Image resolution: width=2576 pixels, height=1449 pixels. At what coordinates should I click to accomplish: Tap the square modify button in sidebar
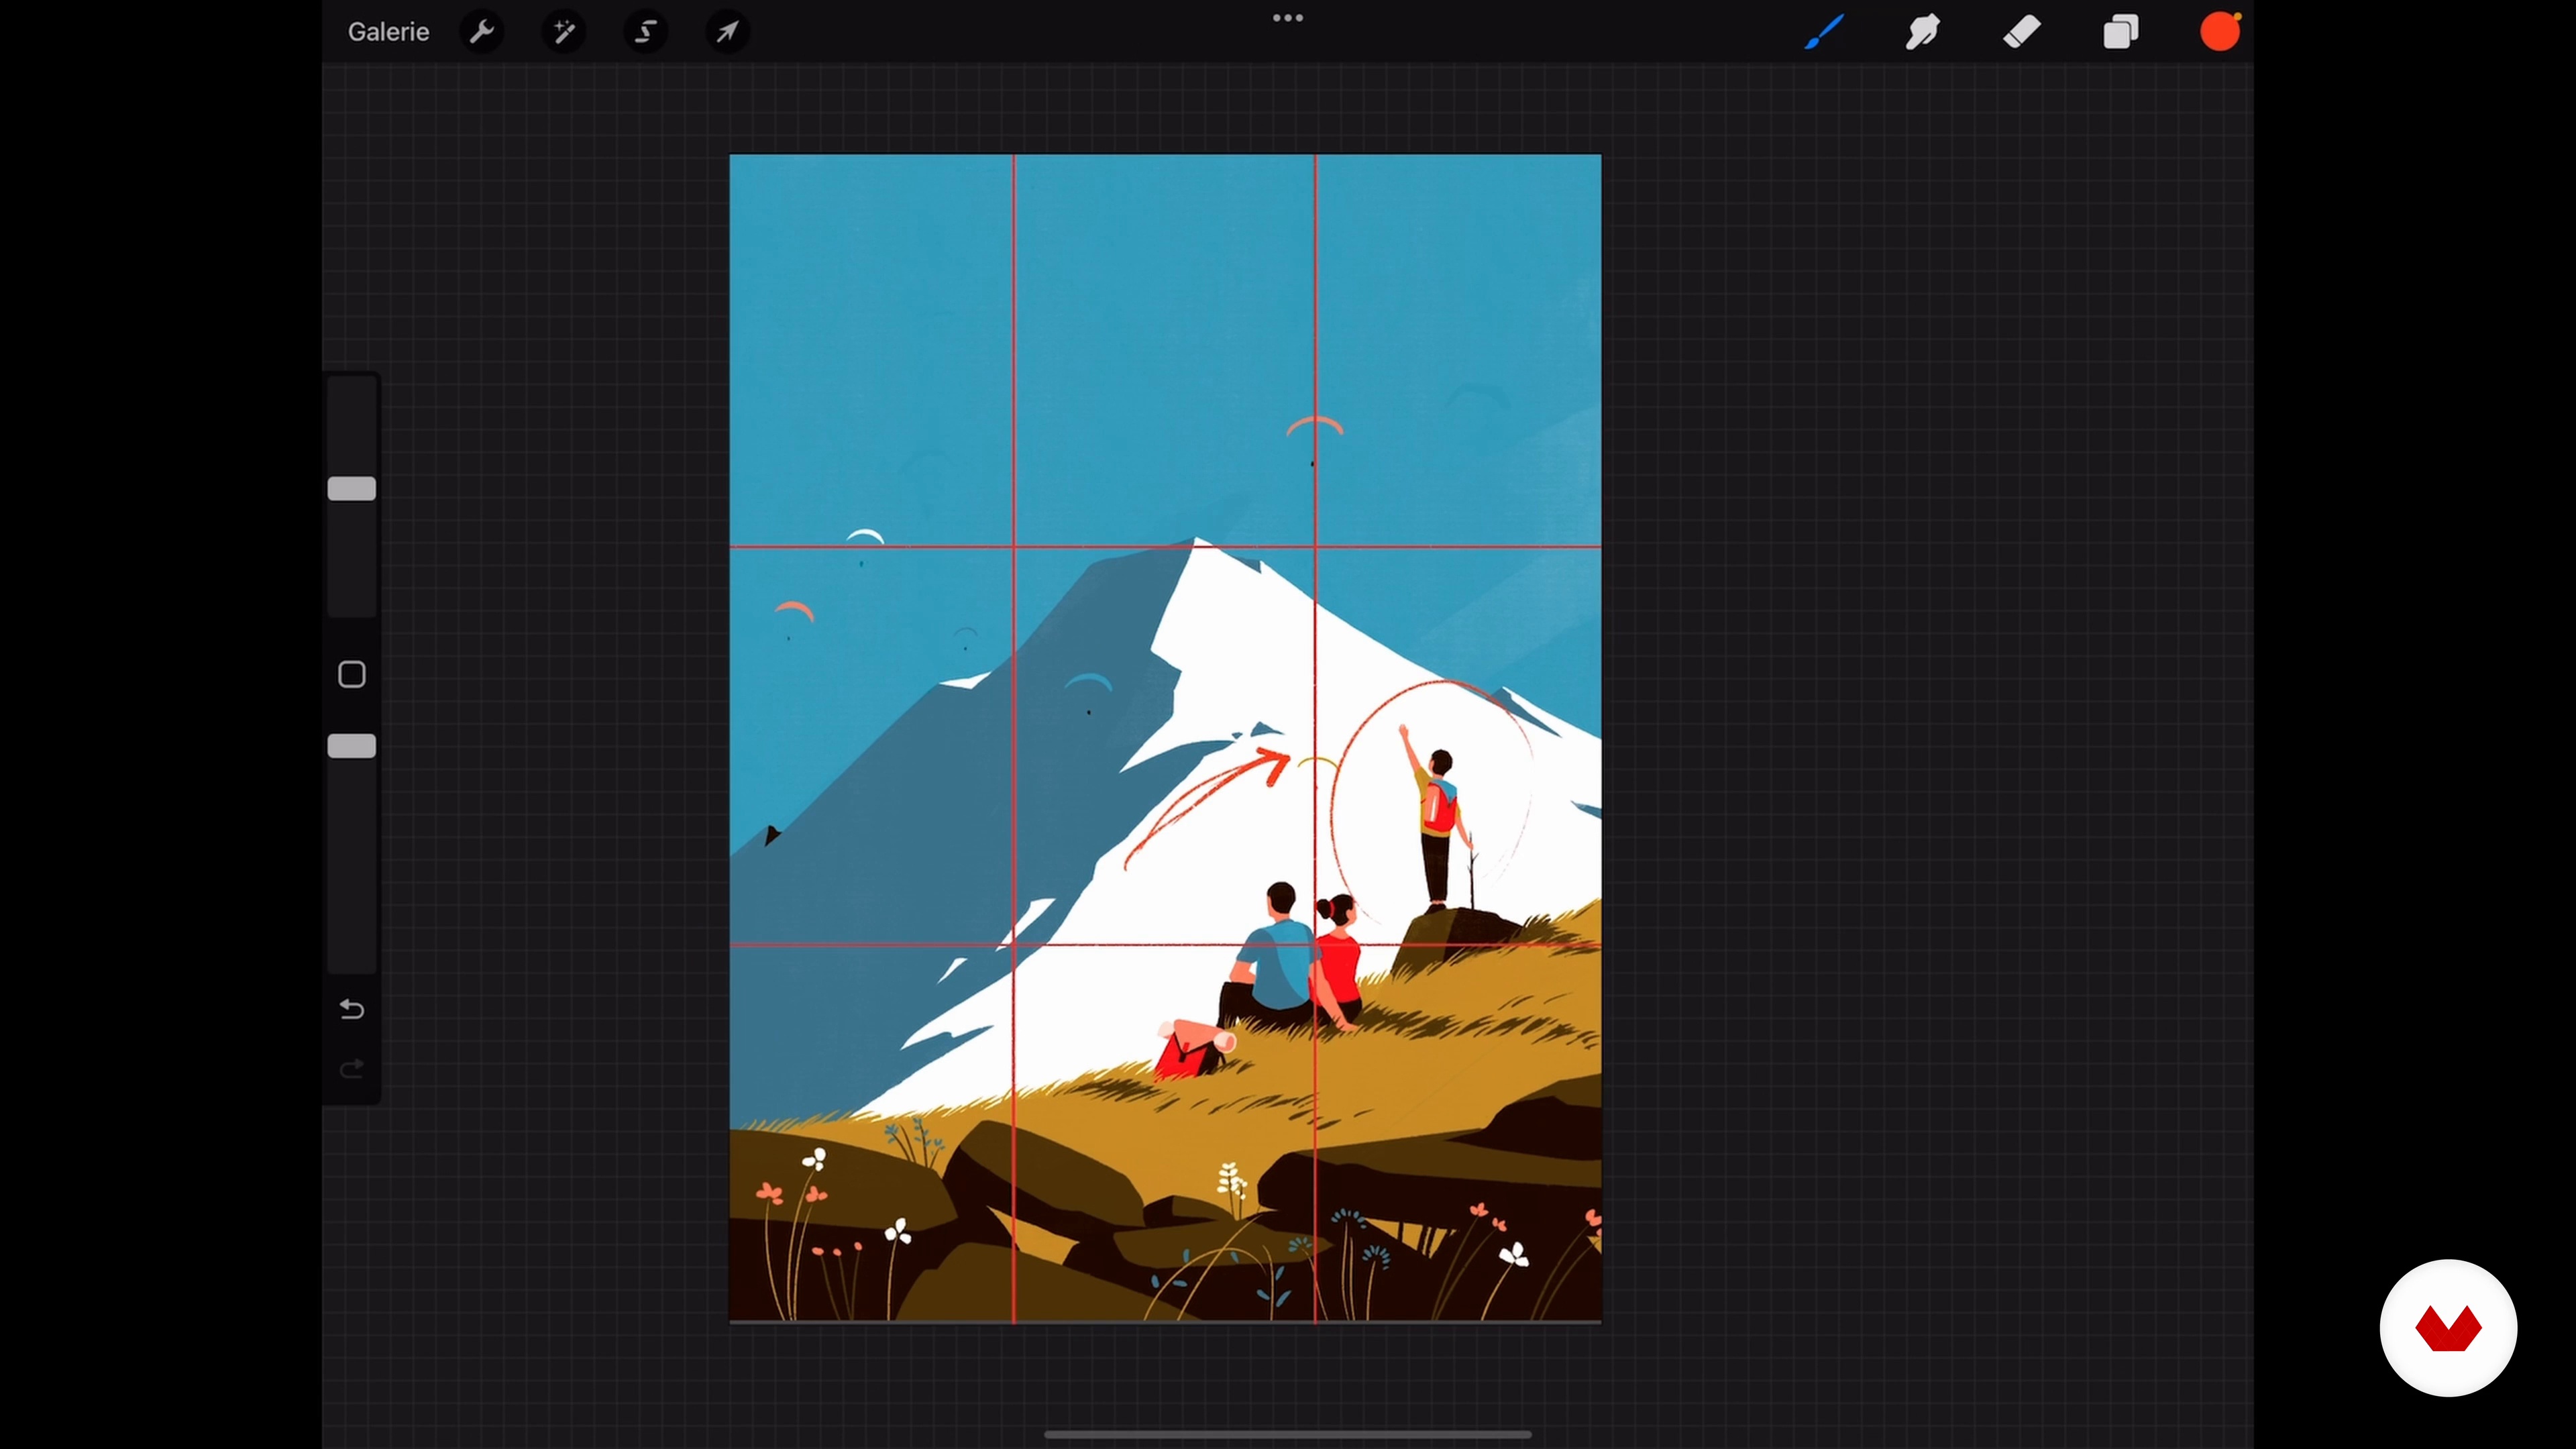[x=352, y=675]
